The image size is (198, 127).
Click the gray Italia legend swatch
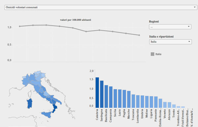pyautogui.click(x=152, y=54)
